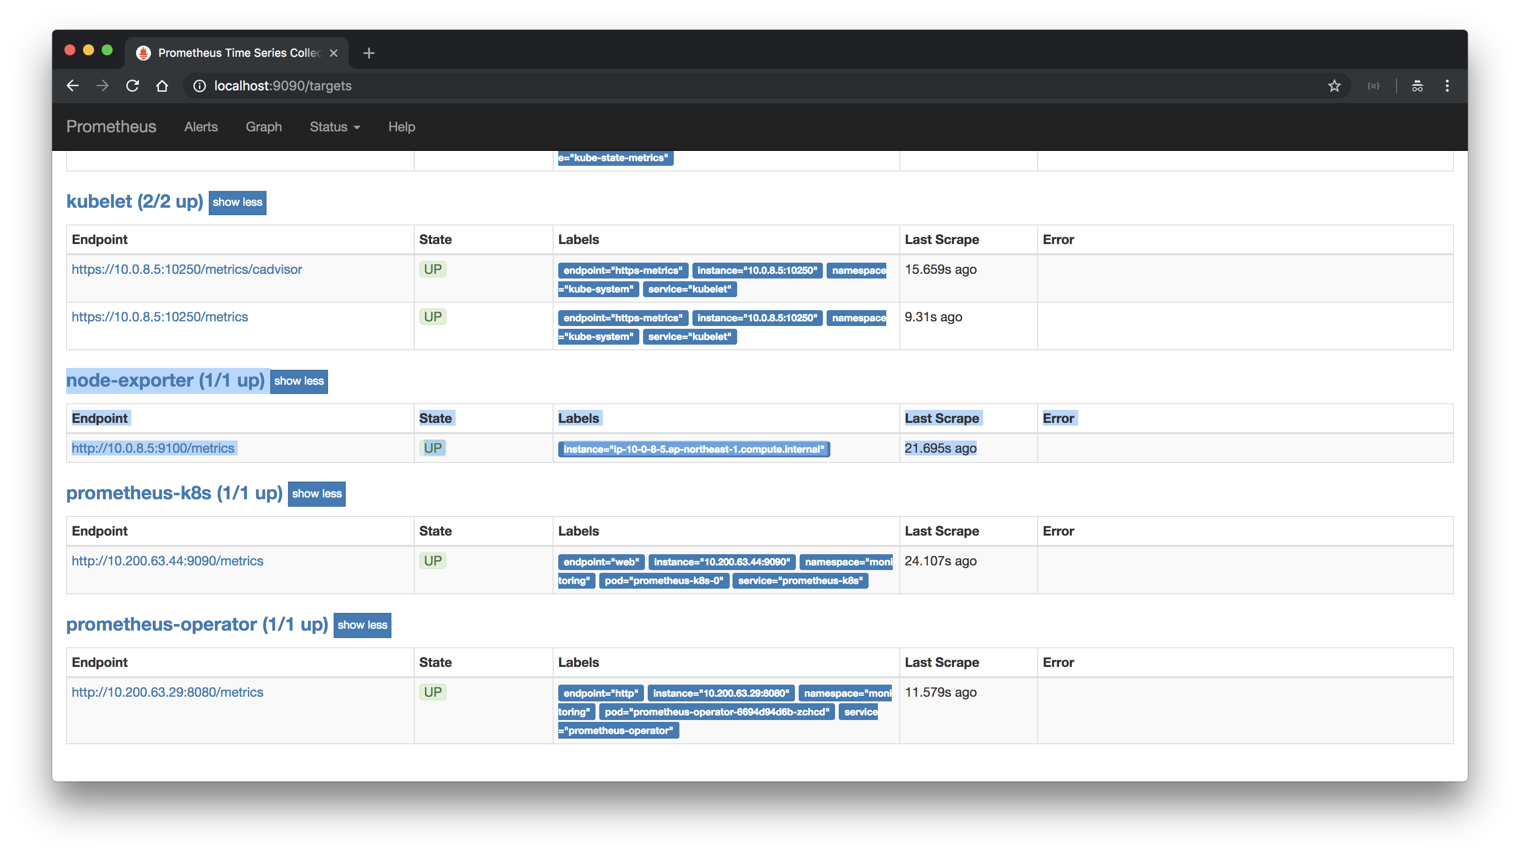Open a new browser tab

(x=369, y=53)
